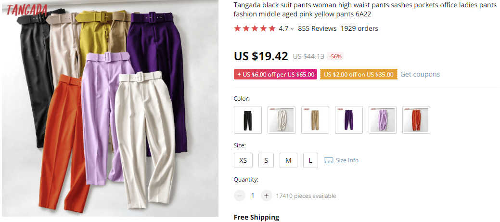Viewport: 500px width, 222px height.
Task: Click the quantity number field
Action: point(253,196)
